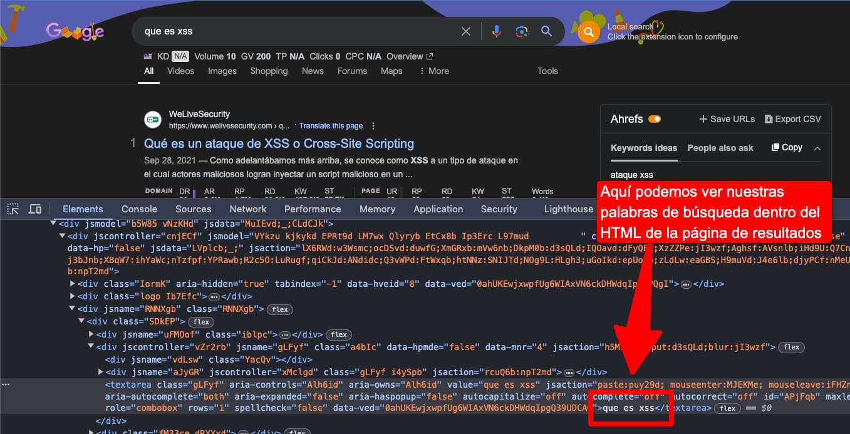This screenshot has height=434, width=850.
Task: Click the orange Local search extension icon
Action: point(589,32)
